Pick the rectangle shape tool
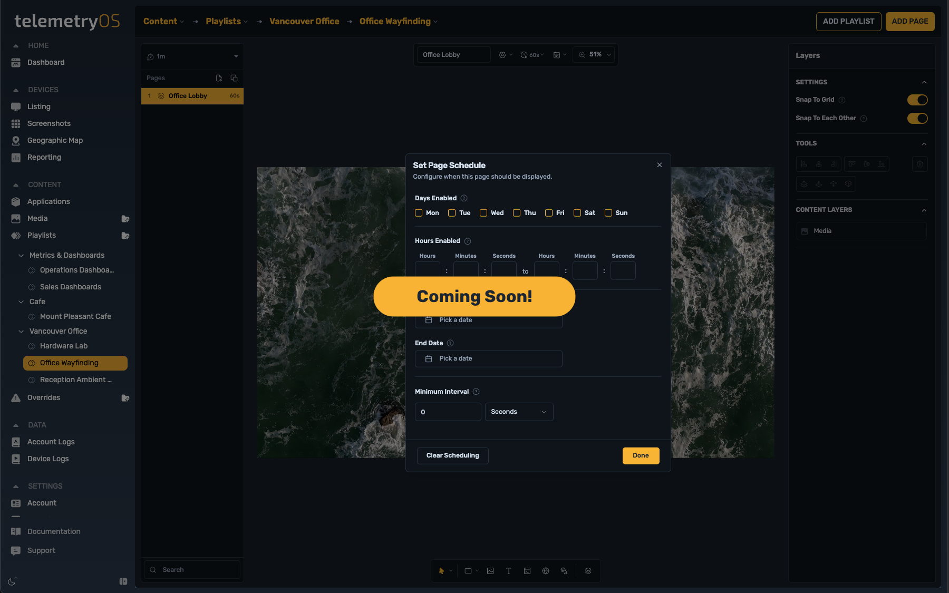This screenshot has height=593, width=949. 467,570
